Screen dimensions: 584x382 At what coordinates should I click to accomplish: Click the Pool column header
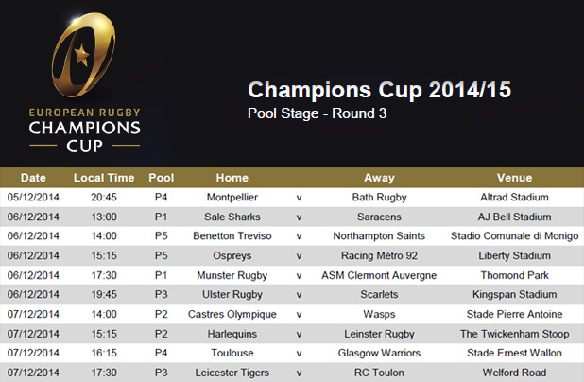point(161,178)
